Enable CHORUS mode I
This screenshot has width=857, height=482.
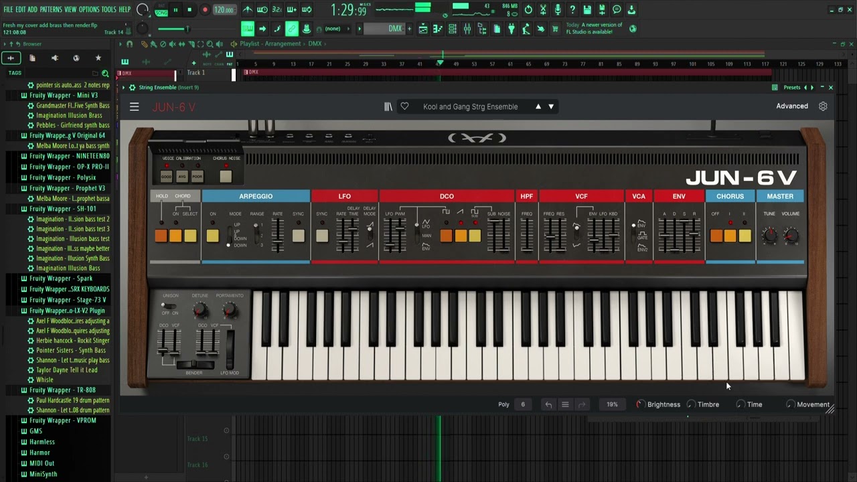point(730,236)
